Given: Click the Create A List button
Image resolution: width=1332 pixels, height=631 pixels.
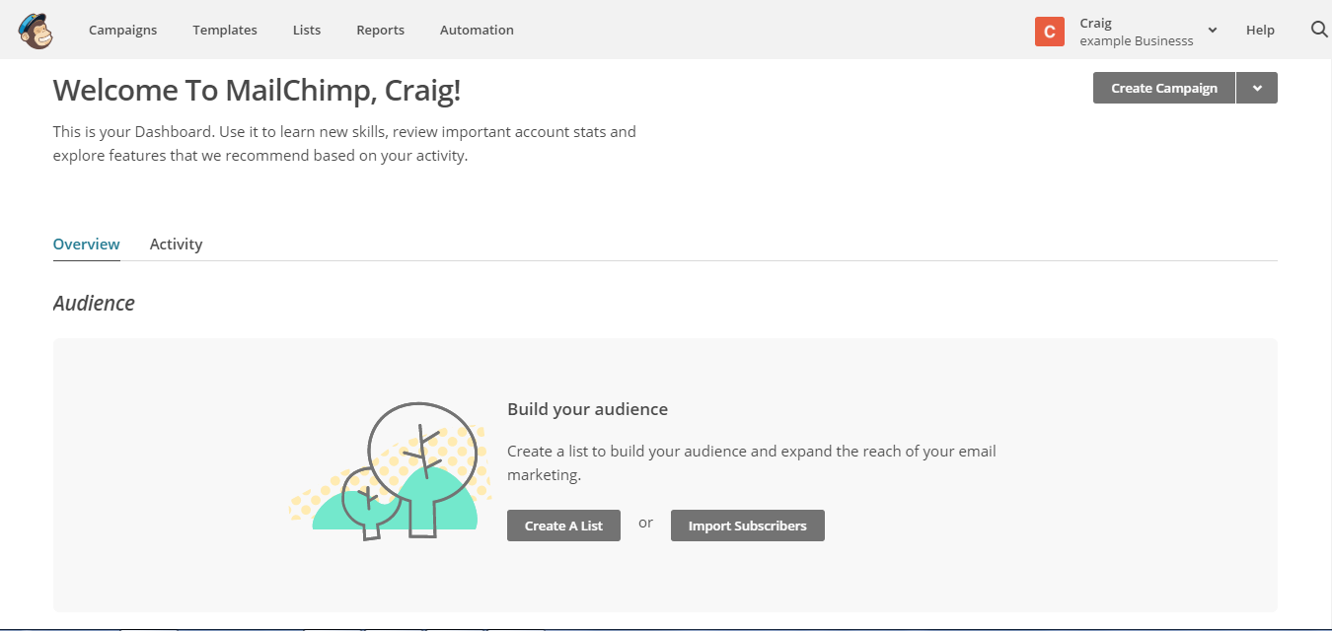Looking at the screenshot, I should pyautogui.click(x=563, y=526).
